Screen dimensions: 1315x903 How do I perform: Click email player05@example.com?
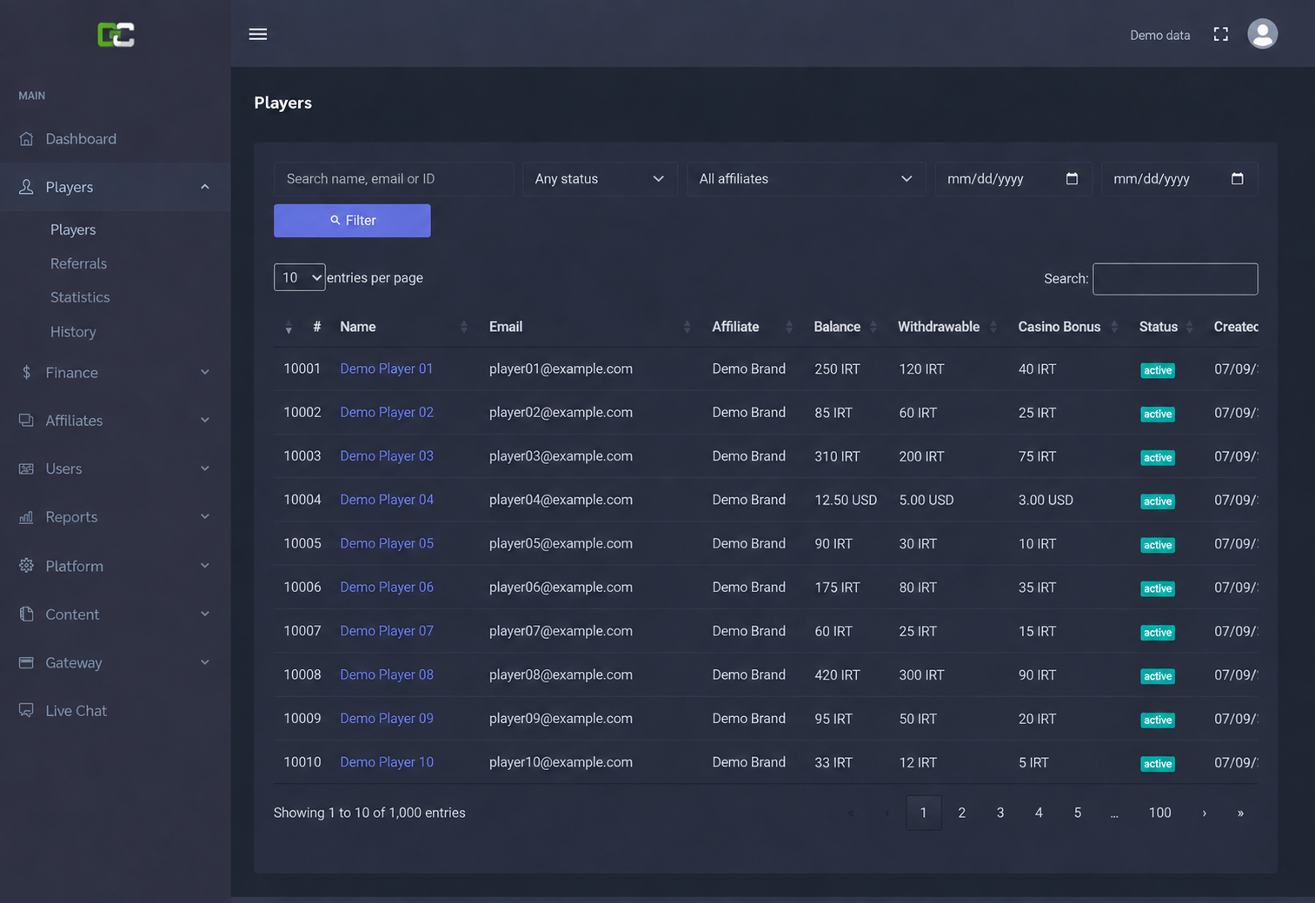click(x=561, y=544)
